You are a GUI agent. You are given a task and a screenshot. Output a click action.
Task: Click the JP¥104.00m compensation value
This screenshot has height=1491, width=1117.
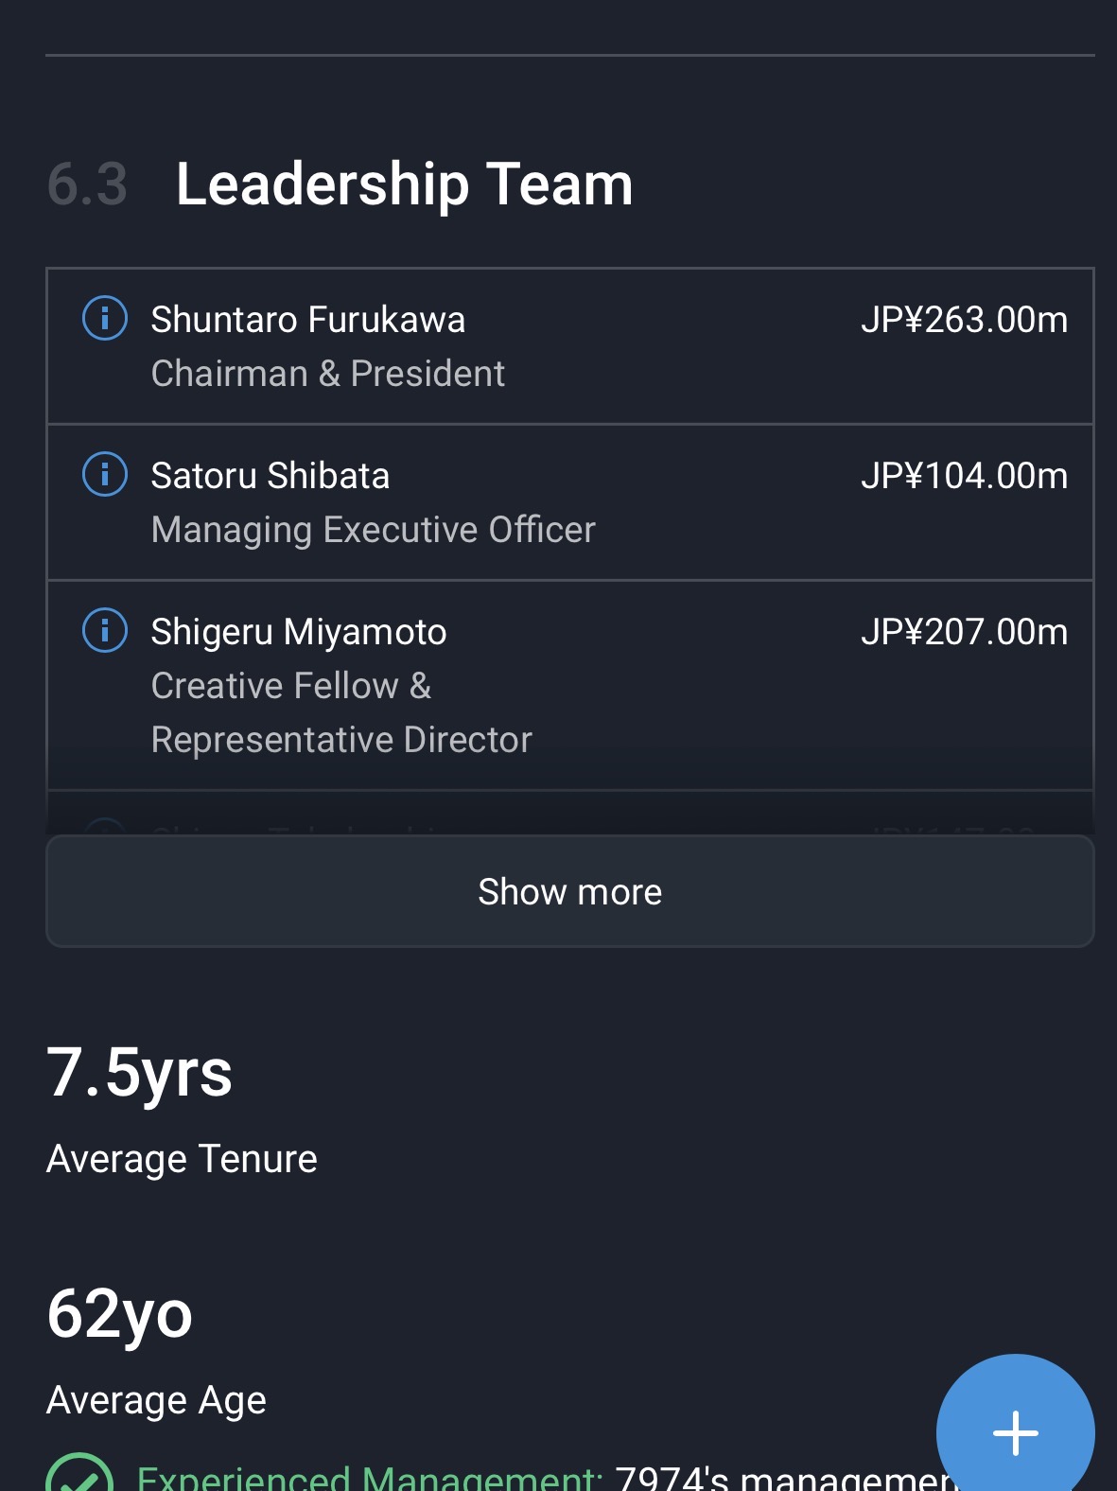(964, 476)
